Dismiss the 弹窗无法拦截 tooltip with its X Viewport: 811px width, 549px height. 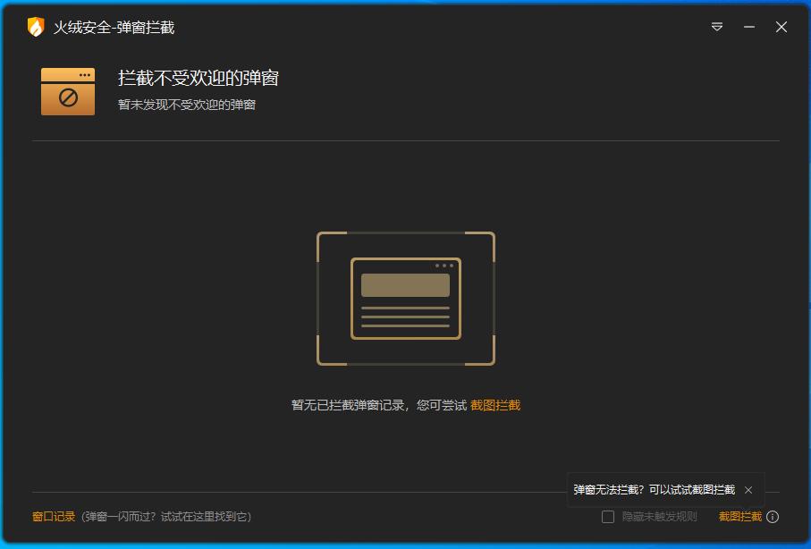pos(748,490)
